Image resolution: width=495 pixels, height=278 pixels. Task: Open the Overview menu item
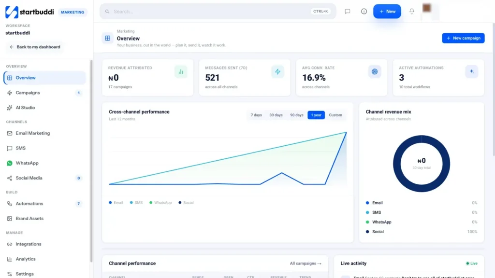pos(44,78)
